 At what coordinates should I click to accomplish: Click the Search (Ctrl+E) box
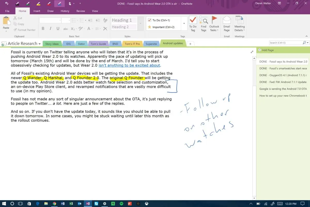285,43
